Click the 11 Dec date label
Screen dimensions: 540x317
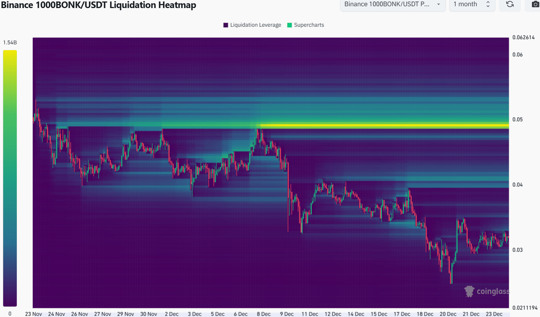click(310, 314)
